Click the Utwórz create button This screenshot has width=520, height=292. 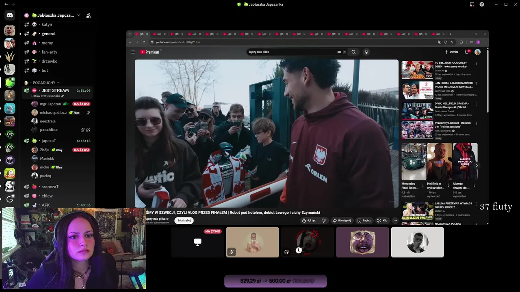[451, 52]
